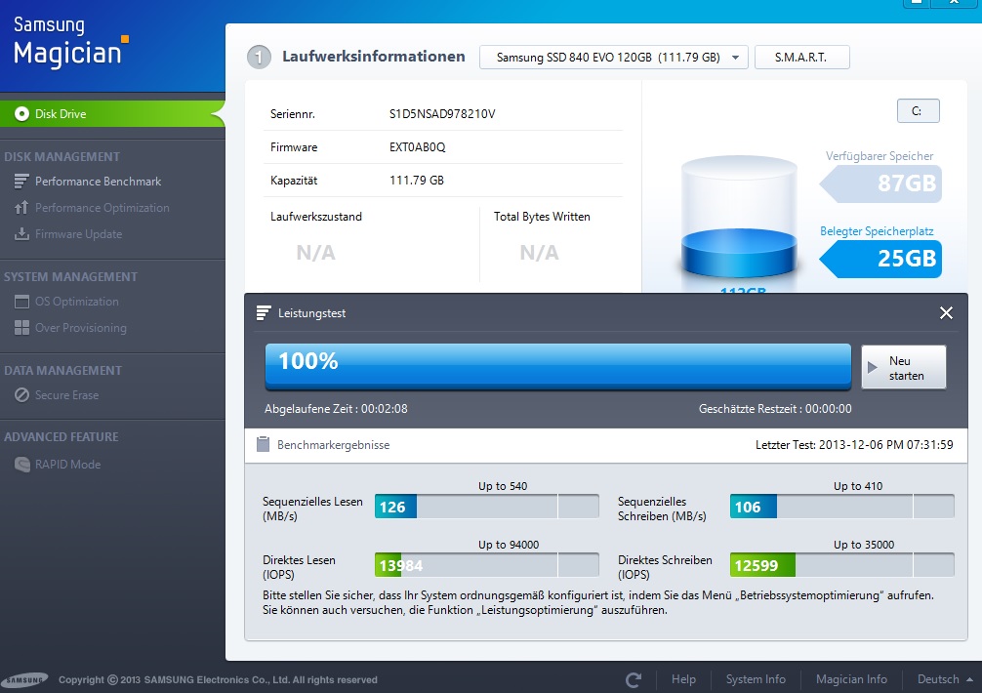Open RAPID Mode in the sidebar
This screenshot has height=693, width=982.
67,465
